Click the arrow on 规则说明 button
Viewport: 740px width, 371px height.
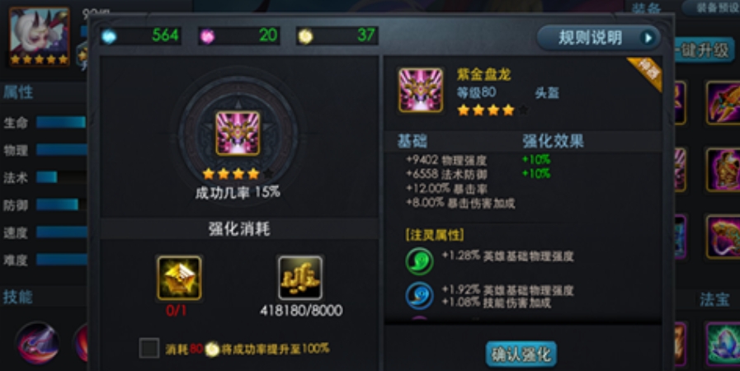pos(649,38)
